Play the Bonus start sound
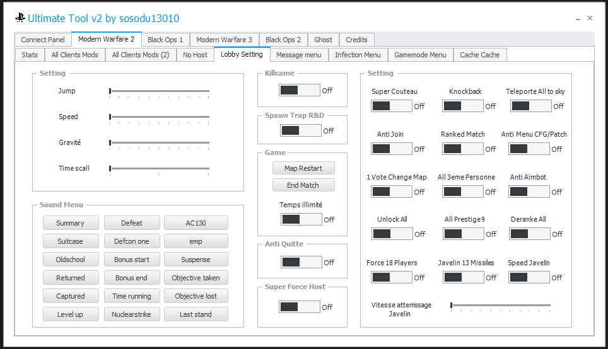The width and height of the screenshot is (608, 349). [x=132, y=259]
